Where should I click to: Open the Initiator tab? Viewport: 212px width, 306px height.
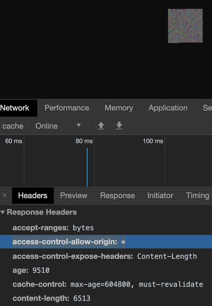160,196
